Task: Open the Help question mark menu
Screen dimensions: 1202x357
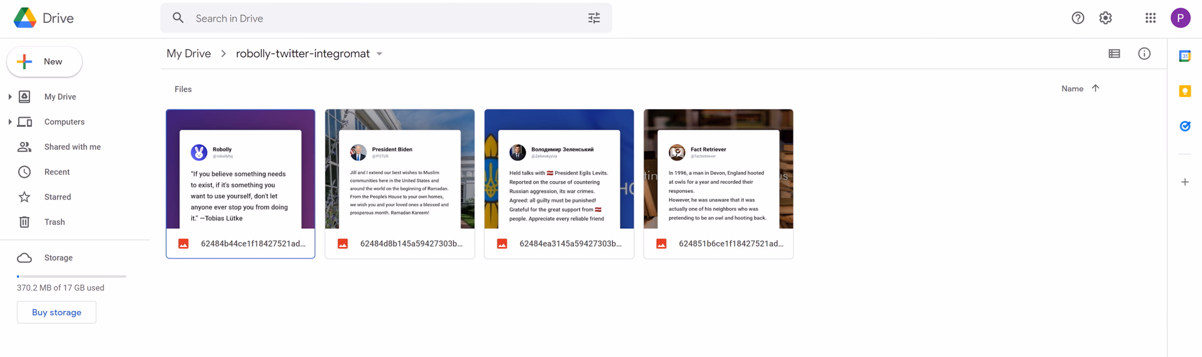Action: tap(1078, 18)
